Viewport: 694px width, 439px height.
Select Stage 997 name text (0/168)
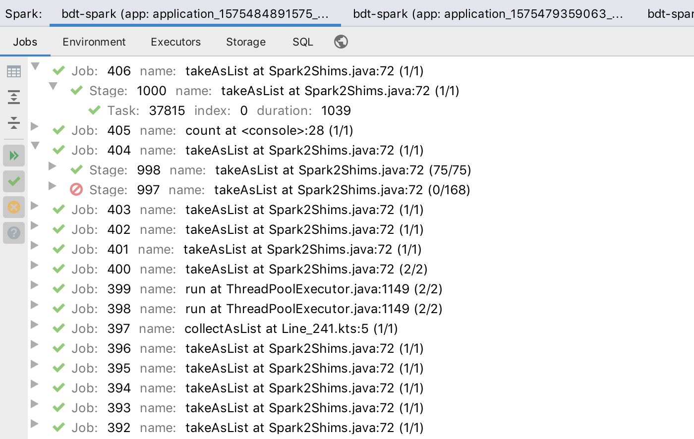[x=342, y=190]
